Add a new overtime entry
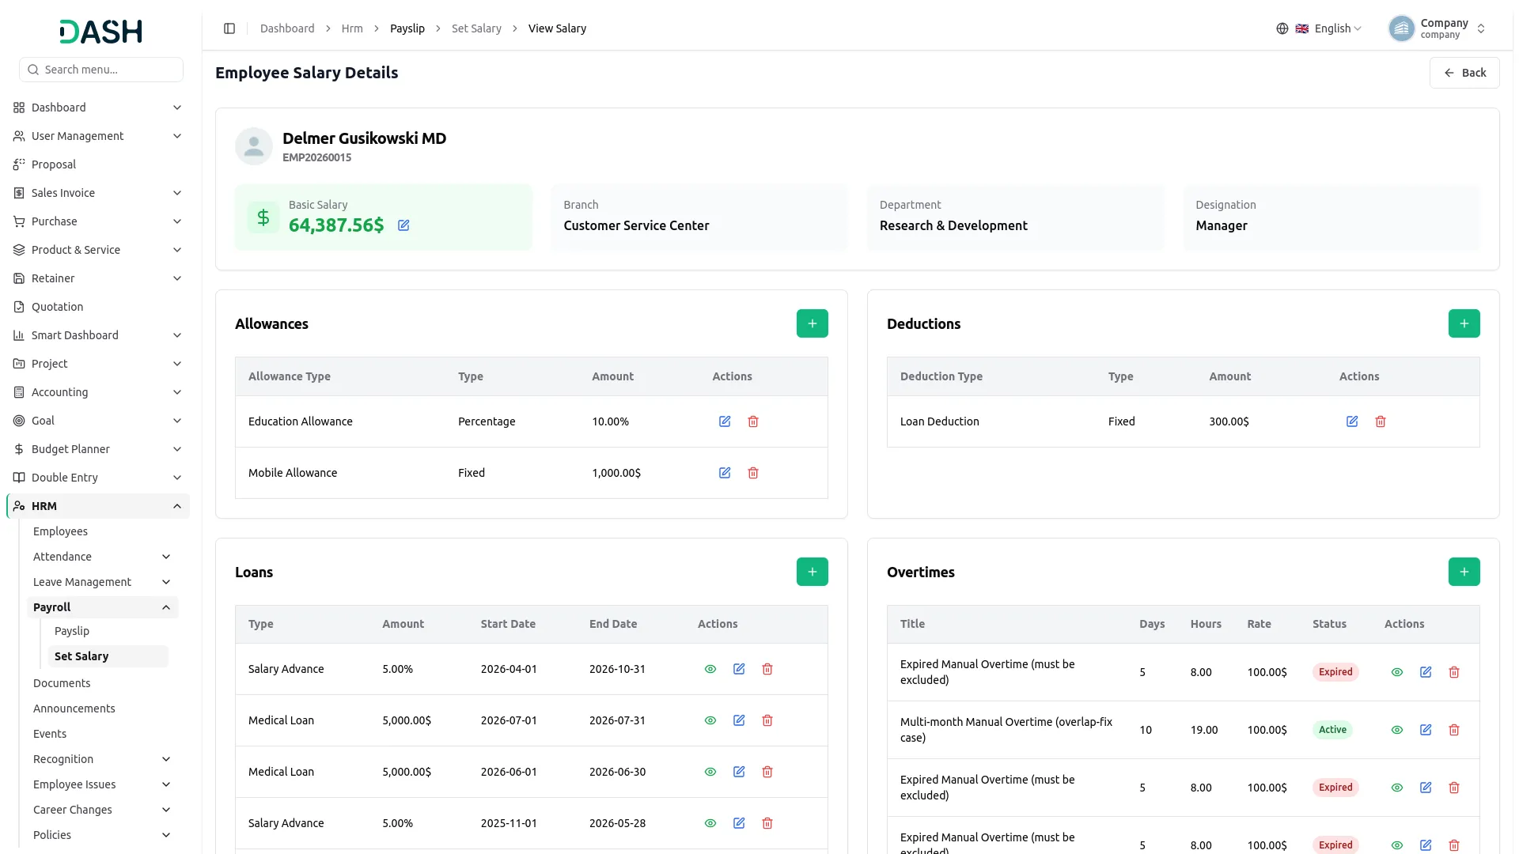The height and width of the screenshot is (854, 1519). 1464,572
